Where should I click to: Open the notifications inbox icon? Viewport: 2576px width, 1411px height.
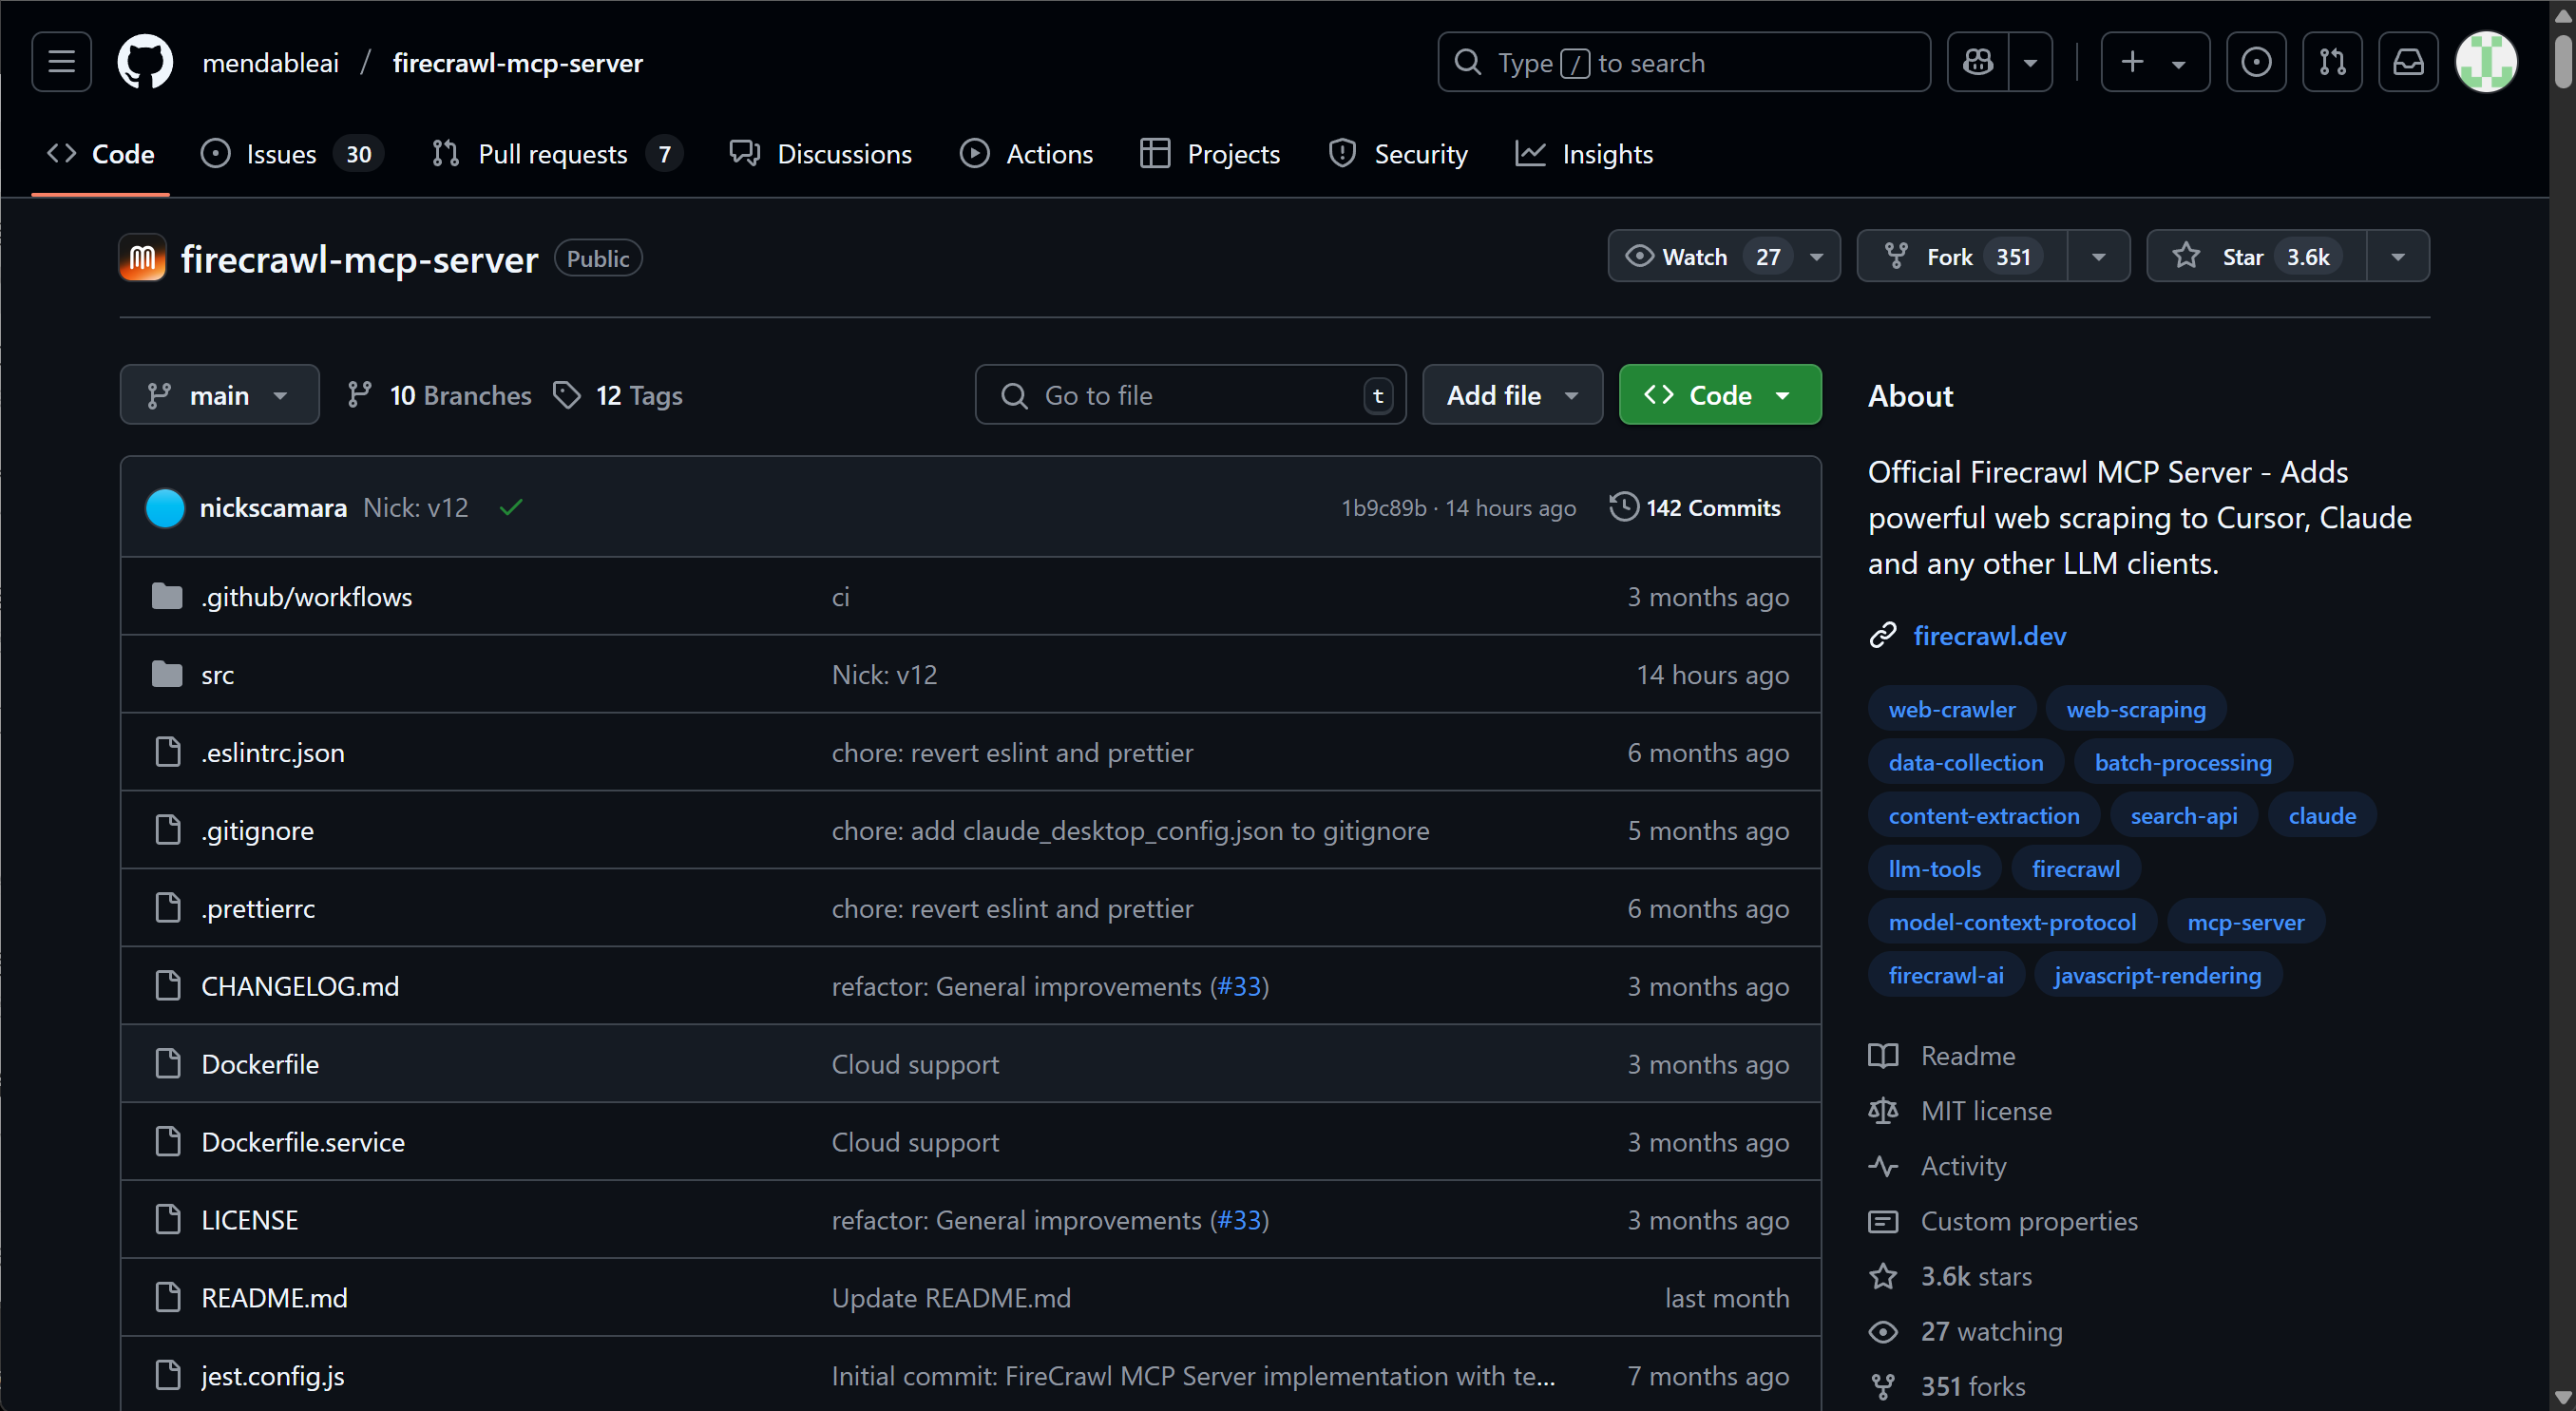point(2408,62)
